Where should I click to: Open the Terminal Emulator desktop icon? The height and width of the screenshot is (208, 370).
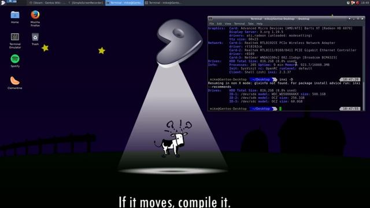coord(15,40)
